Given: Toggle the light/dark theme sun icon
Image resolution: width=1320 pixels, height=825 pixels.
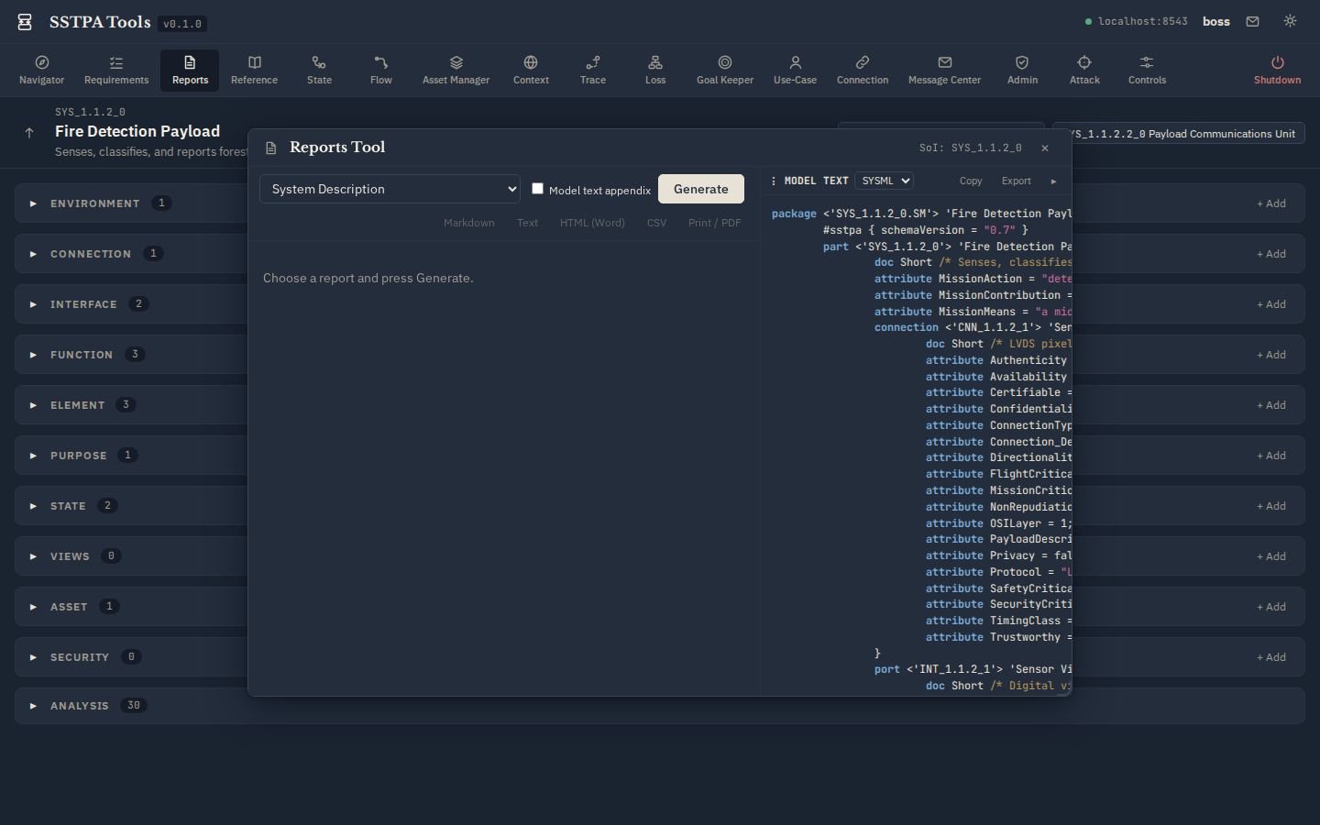Looking at the screenshot, I should (x=1290, y=21).
